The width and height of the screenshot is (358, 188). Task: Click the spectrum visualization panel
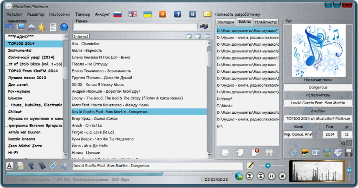coord(317,171)
